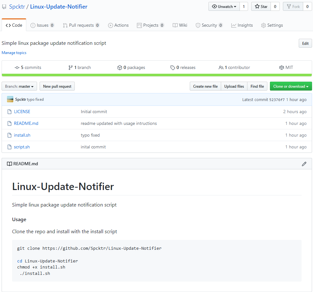Open the MIT license link
Screen dimensions: 313x292
286,68
